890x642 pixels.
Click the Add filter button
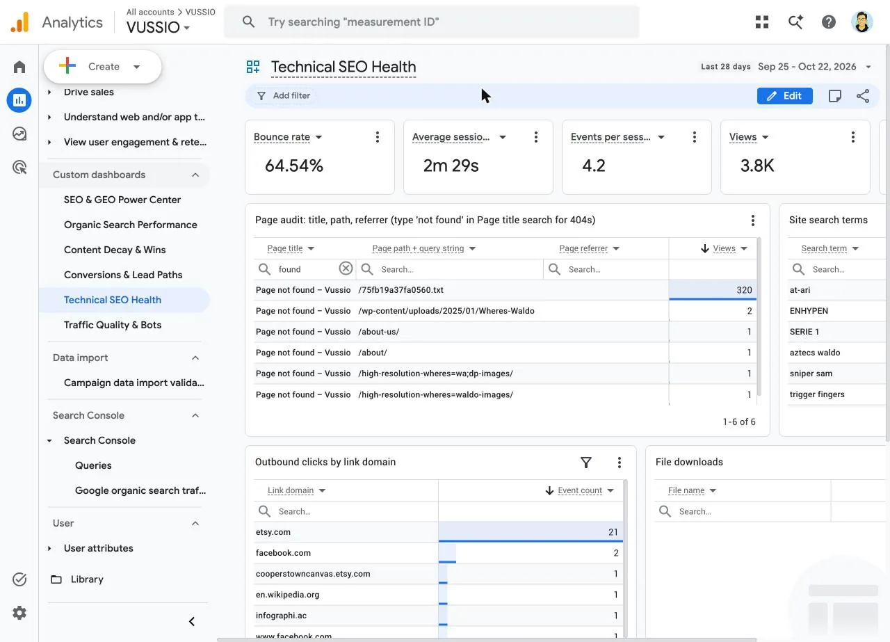(284, 96)
